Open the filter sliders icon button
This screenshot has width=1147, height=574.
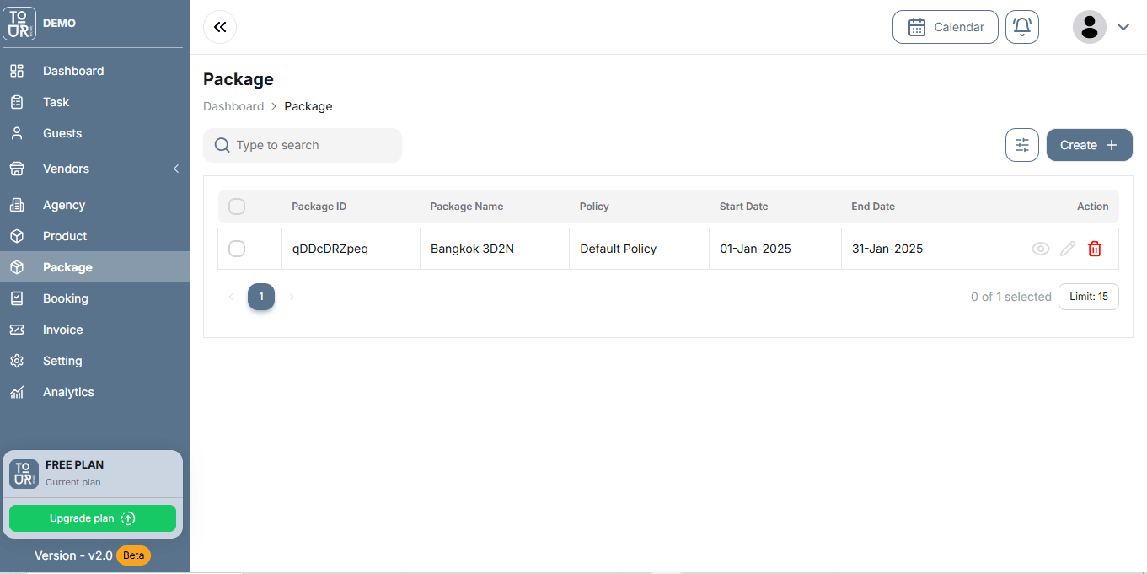coord(1022,145)
